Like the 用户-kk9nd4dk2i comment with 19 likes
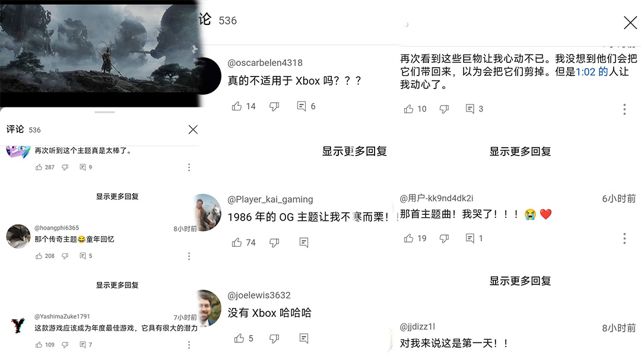Screen dimensions: 641x356 (x=408, y=239)
